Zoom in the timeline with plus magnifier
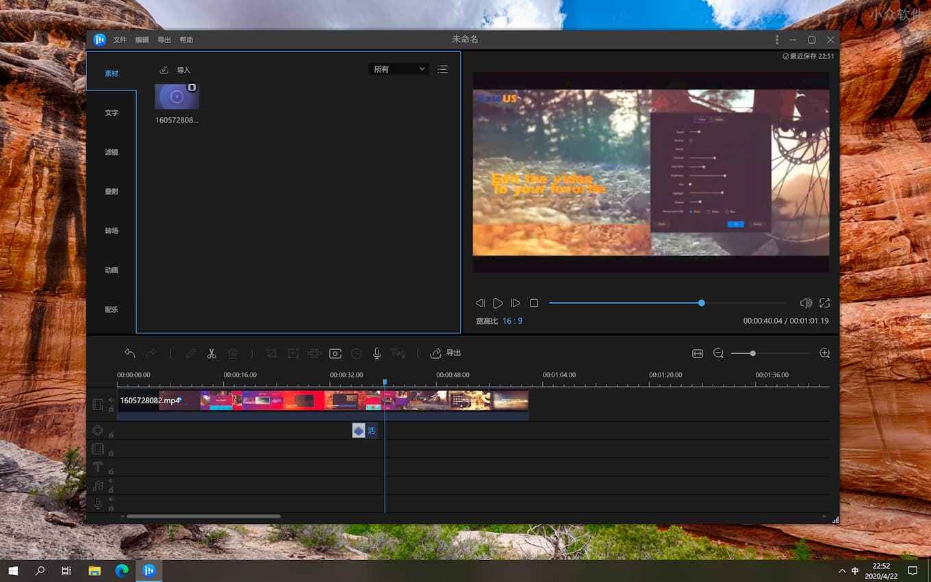 point(825,353)
